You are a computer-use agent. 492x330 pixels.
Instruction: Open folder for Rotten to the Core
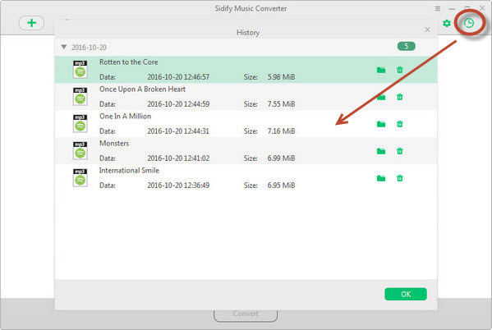[381, 70]
